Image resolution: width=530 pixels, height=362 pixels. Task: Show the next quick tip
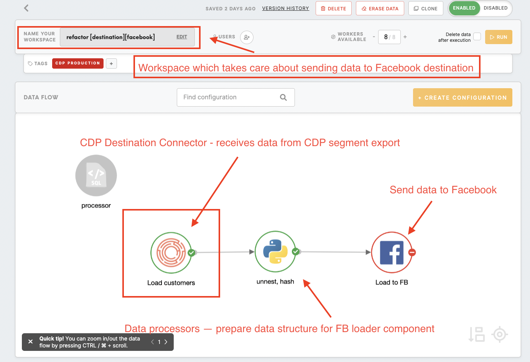pos(166,342)
